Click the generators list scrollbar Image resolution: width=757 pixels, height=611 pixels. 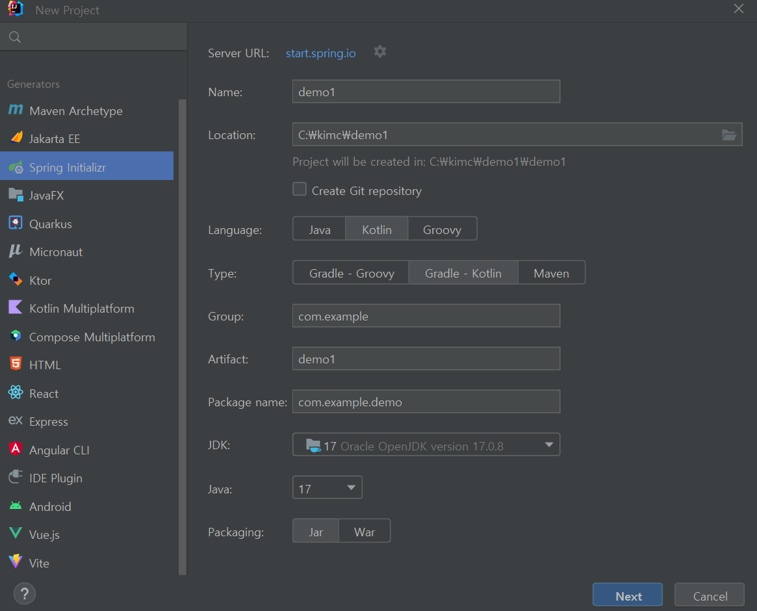pos(183,337)
